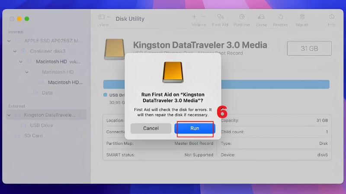Select SD Card in sidebar
Image resolution: width=346 pixels, height=194 pixels.
pyautogui.click(x=33, y=136)
